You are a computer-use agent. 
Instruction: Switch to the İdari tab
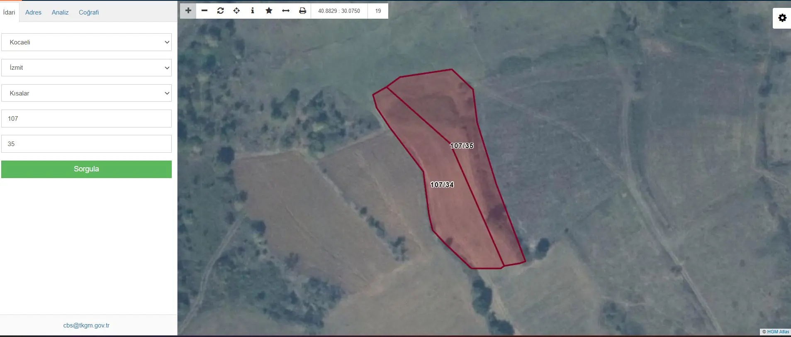coord(9,12)
